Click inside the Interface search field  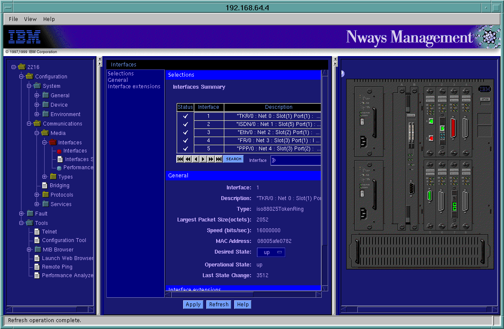coord(296,160)
